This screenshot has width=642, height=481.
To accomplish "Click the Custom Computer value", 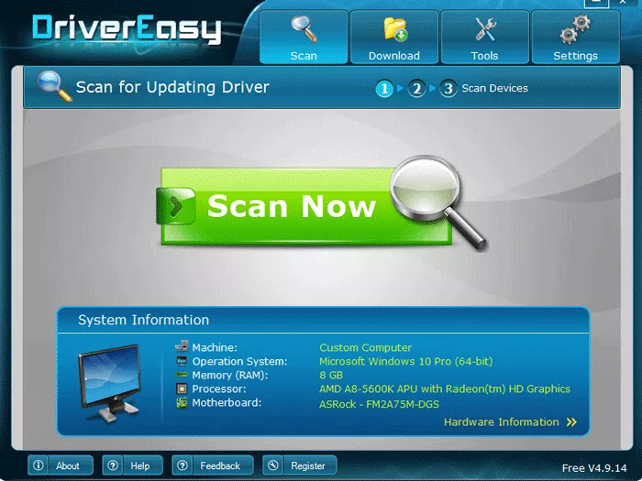I will click(x=366, y=347).
